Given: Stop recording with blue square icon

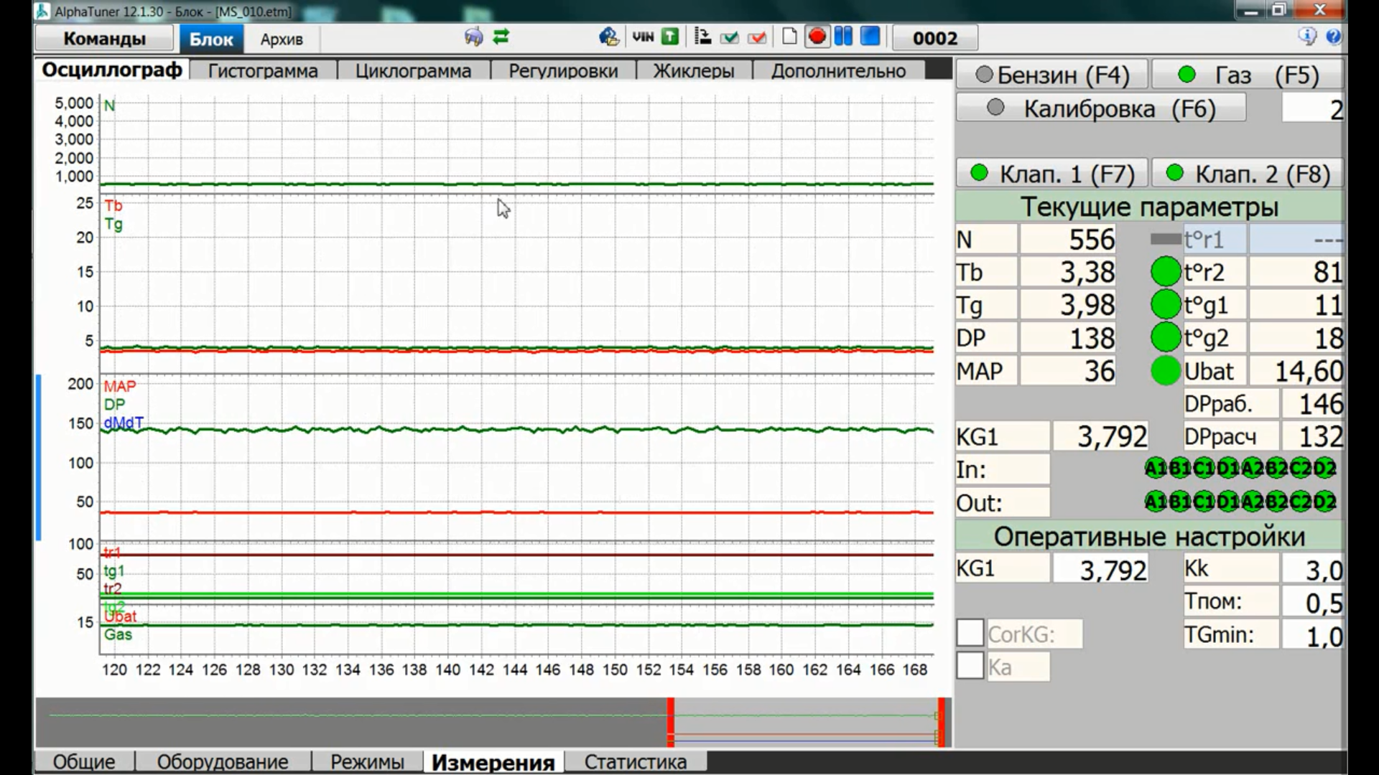Looking at the screenshot, I should tap(870, 37).
